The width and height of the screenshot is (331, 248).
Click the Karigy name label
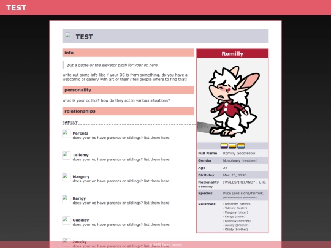(x=79, y=198)
